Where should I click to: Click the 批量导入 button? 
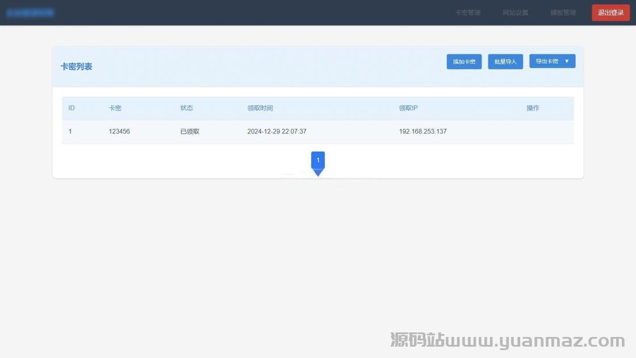click(x=505, y=62)
